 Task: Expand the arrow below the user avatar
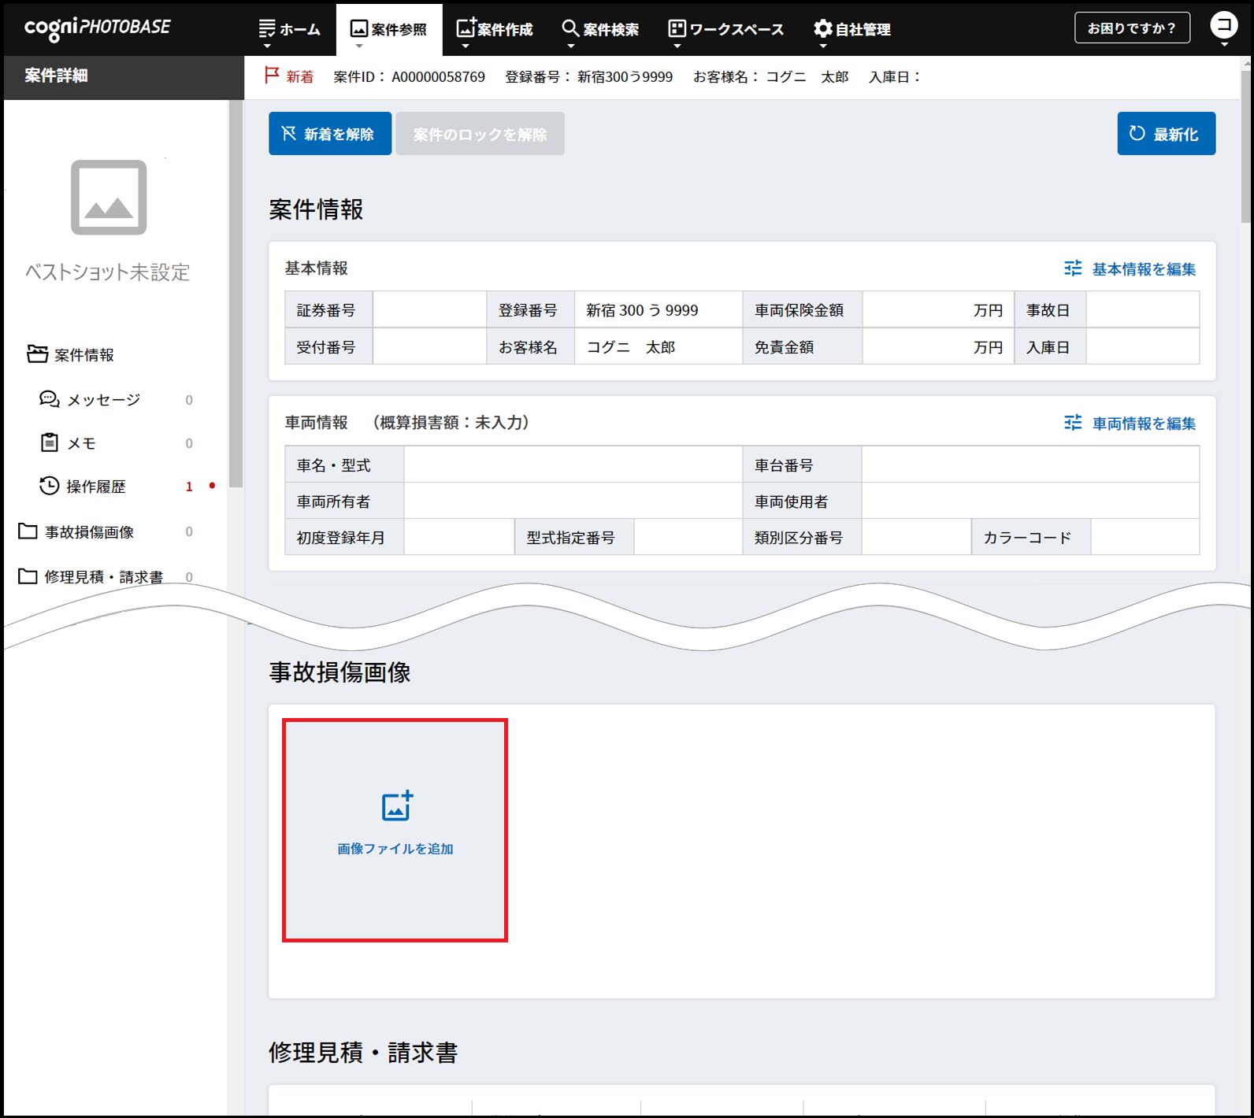click(x=1224, y=45)
